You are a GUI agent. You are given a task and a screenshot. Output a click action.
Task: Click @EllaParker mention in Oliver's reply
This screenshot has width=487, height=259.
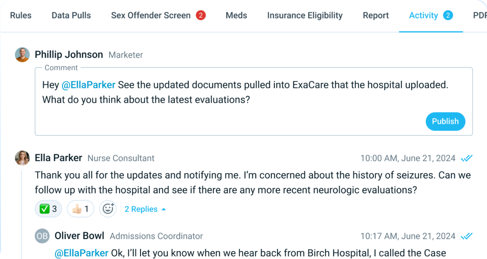click(82, 253)
